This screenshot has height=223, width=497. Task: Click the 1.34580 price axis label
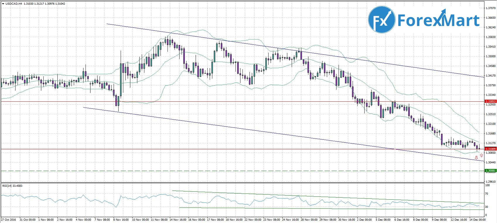click(x=491, y=66)
